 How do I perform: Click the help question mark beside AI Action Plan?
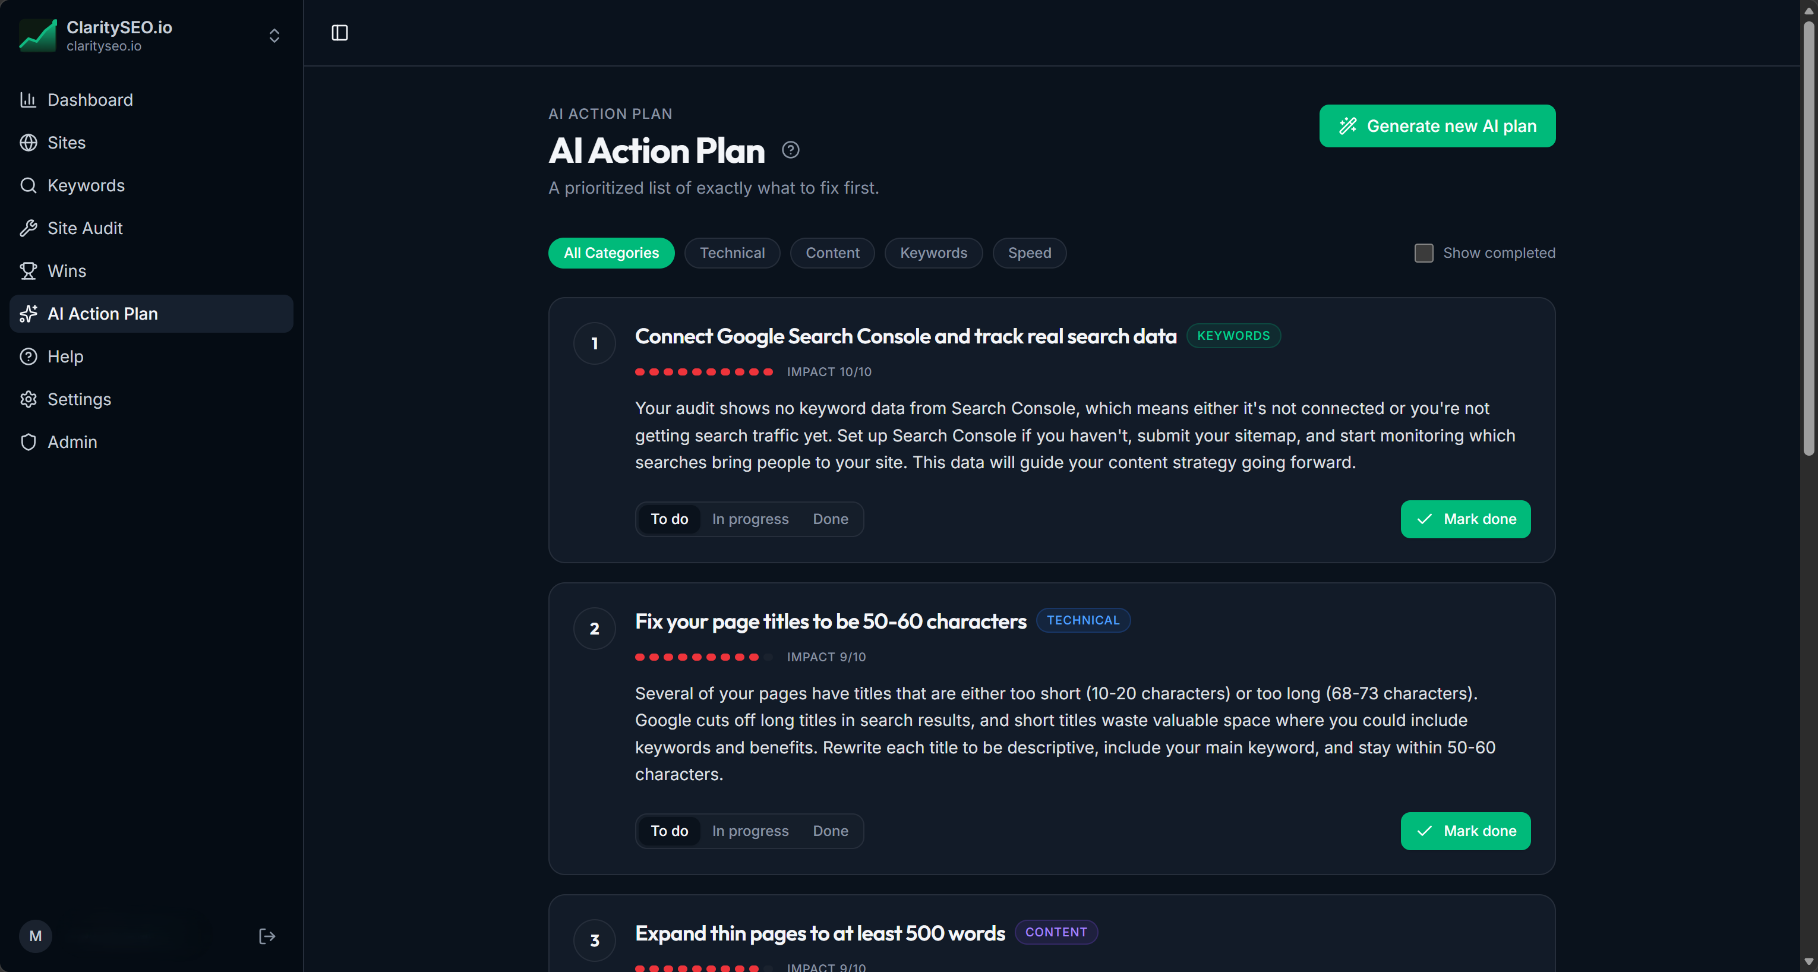tap(790, 150)
